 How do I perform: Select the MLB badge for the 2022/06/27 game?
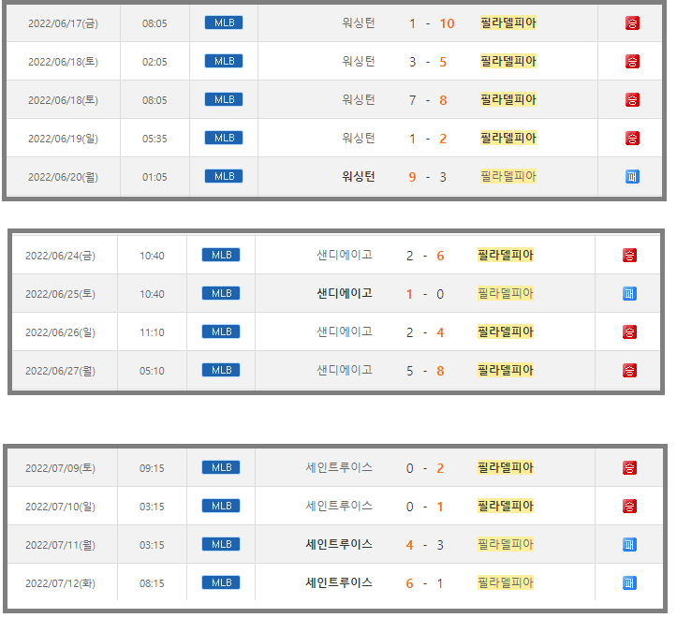(221, 370)
